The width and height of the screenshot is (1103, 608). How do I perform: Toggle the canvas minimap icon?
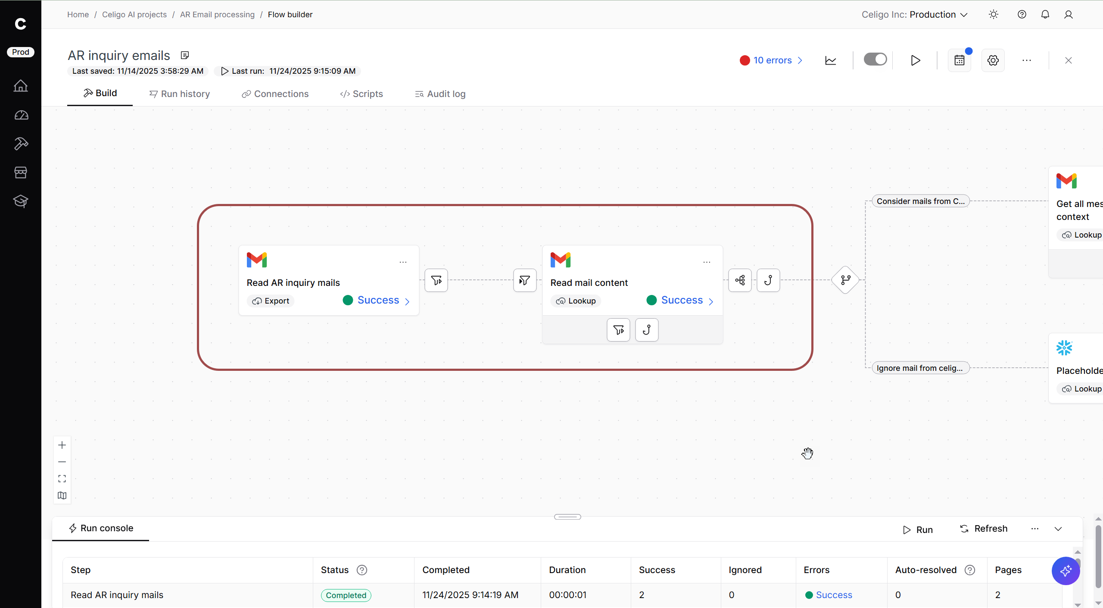62,495
